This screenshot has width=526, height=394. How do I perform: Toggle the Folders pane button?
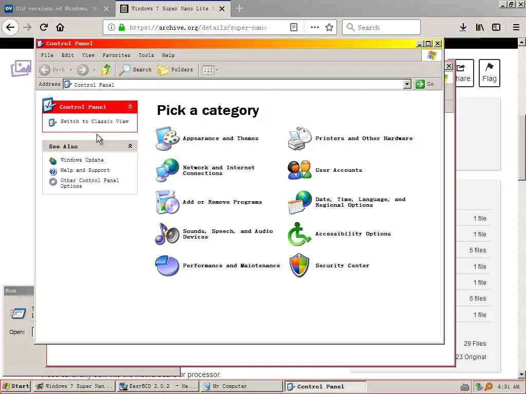point(176,70)
